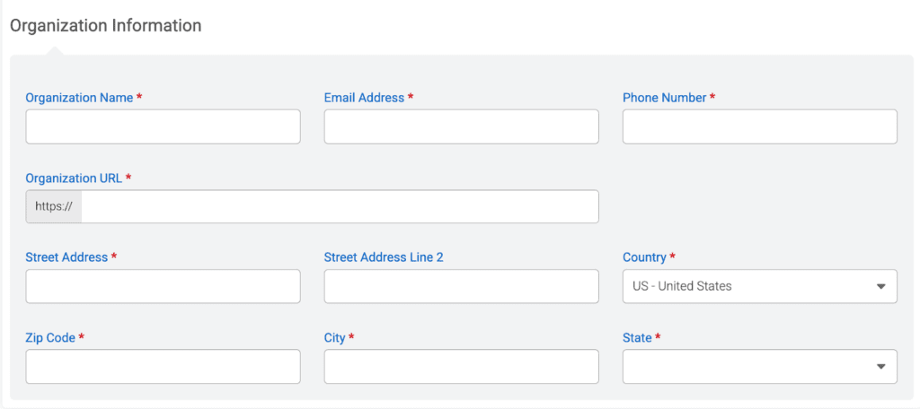Click the Email Address label

[x=364, y=98]
